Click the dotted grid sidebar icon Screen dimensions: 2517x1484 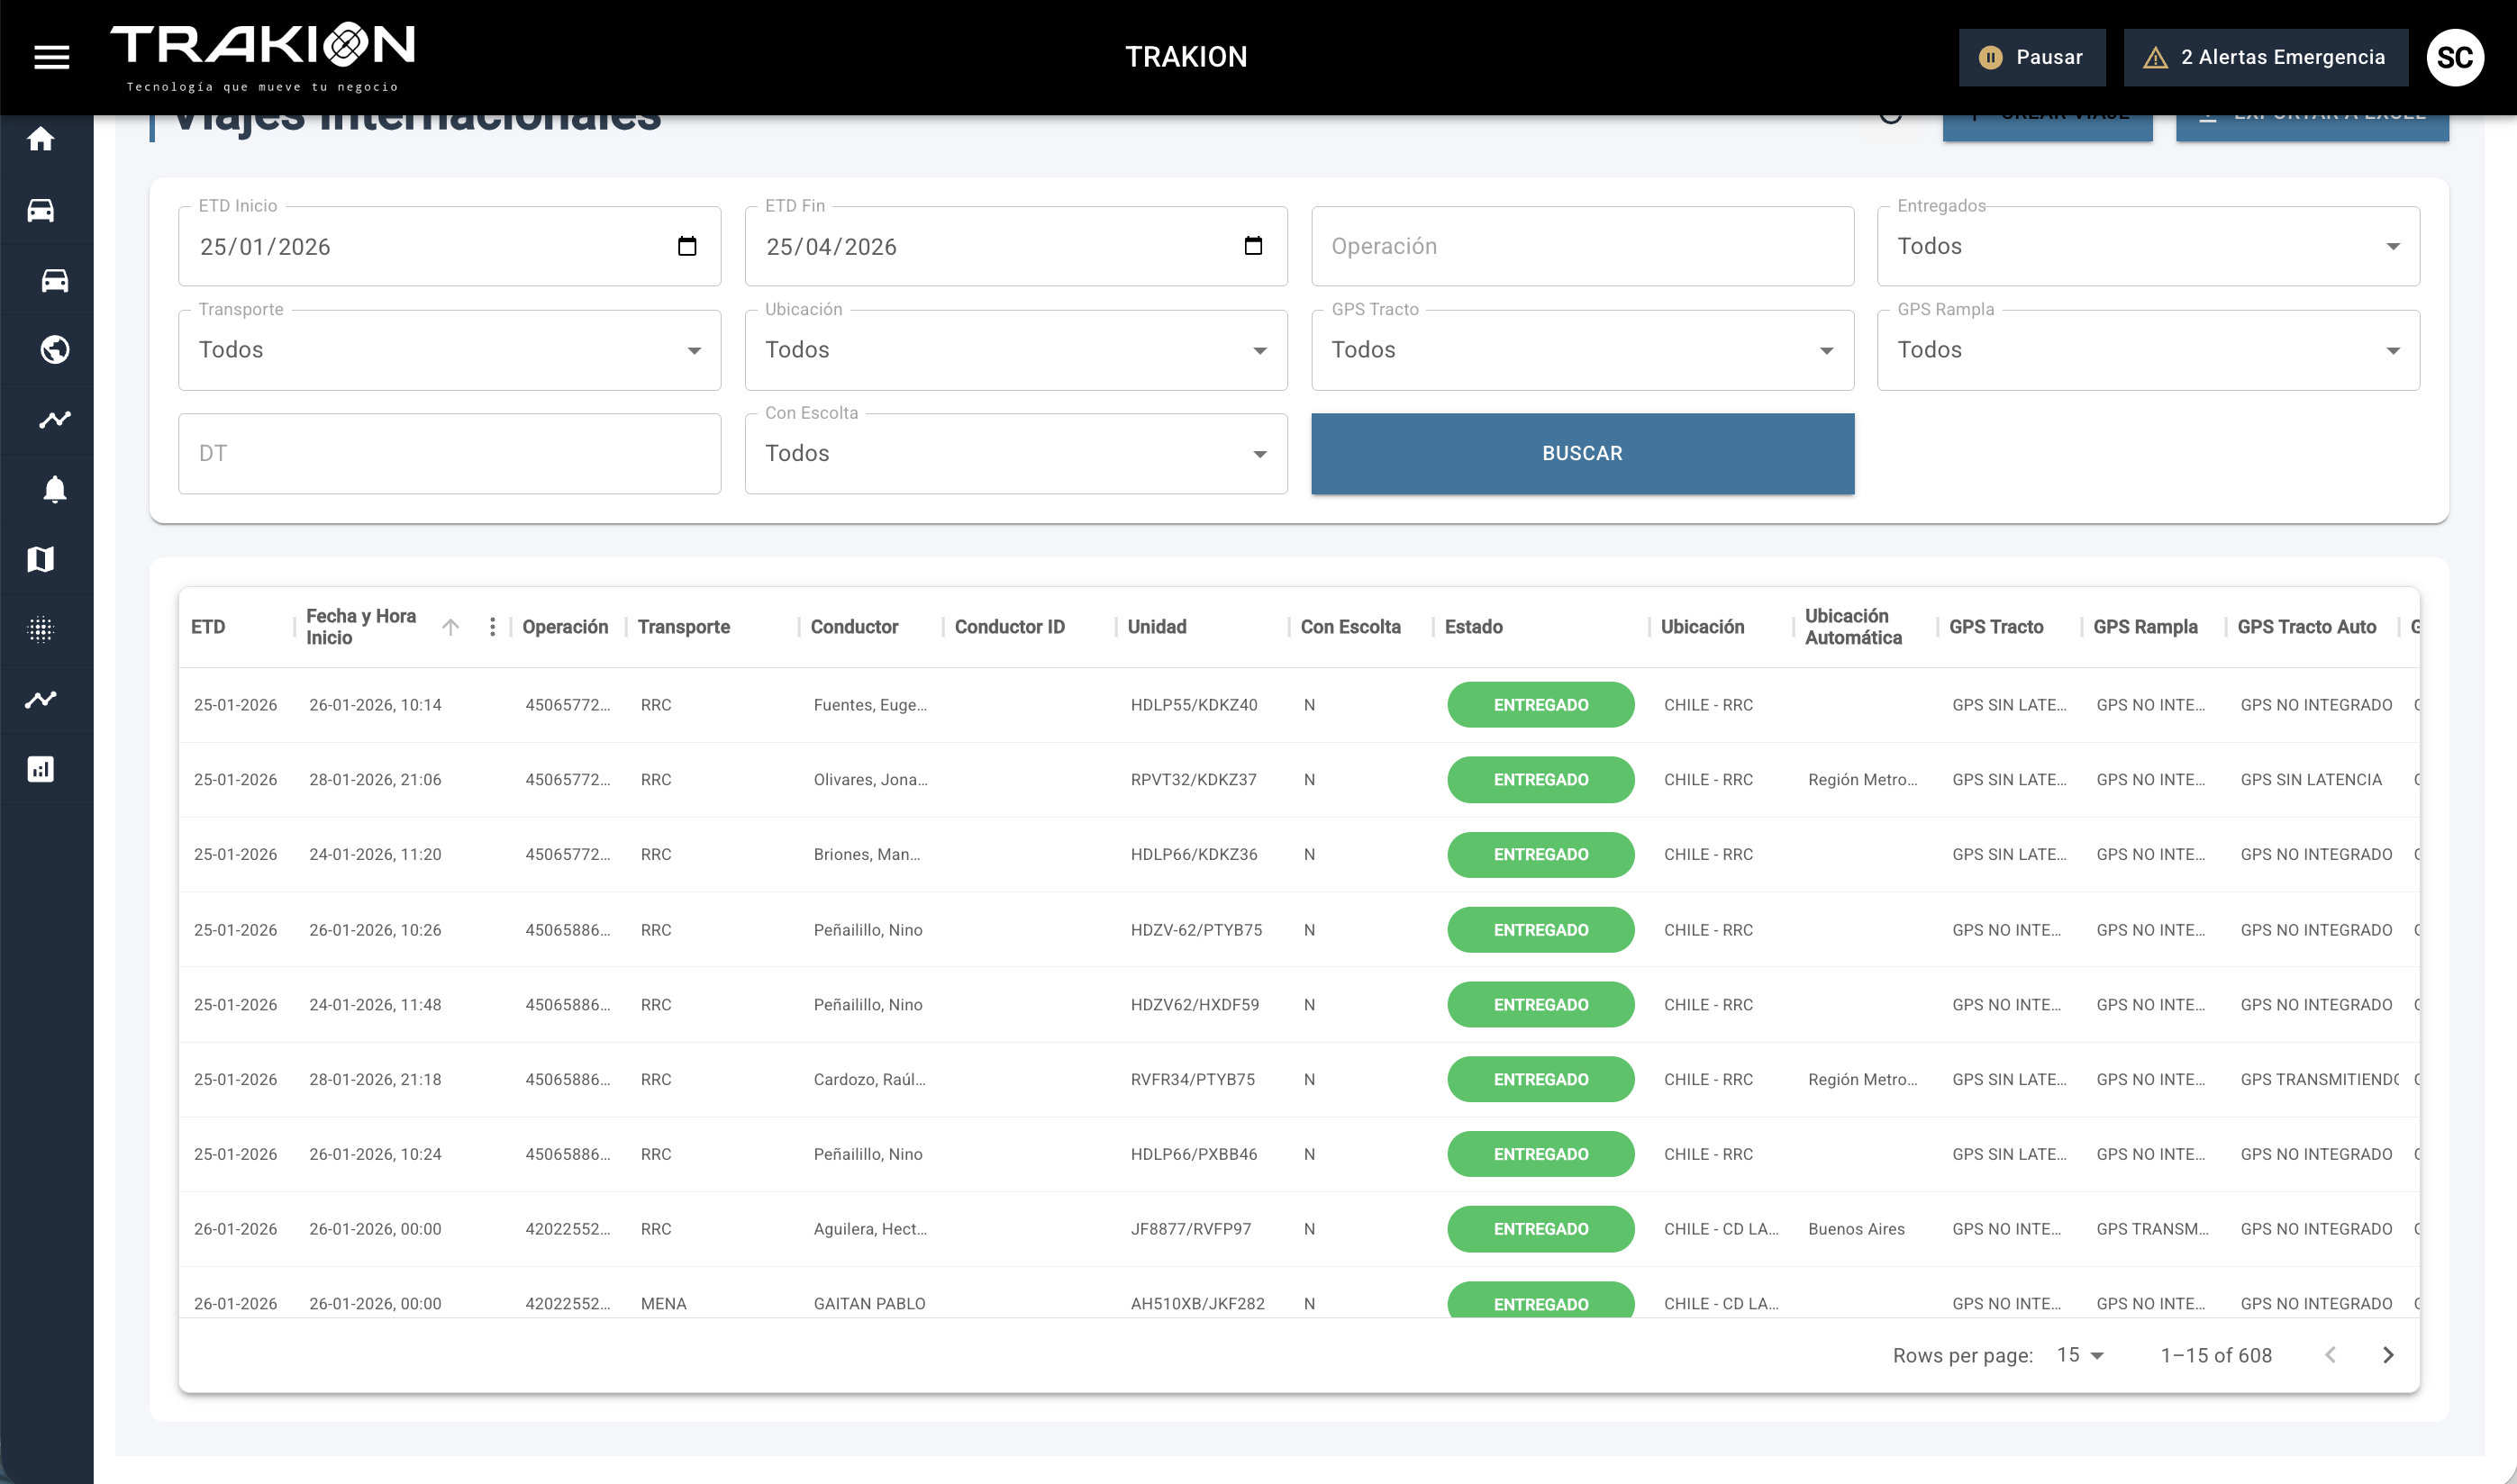pos(41,629)
